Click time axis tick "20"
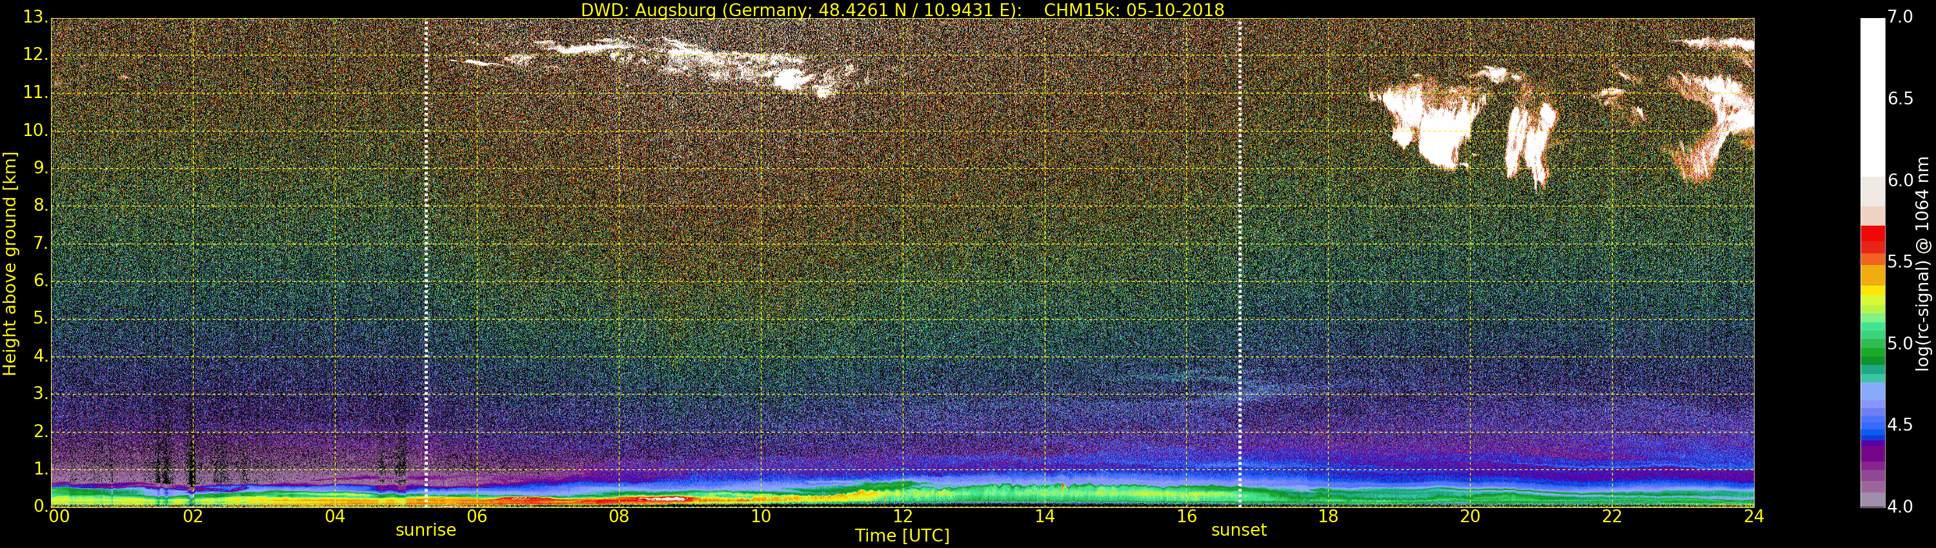The image size is (1936, 548). pos(1470,516)
